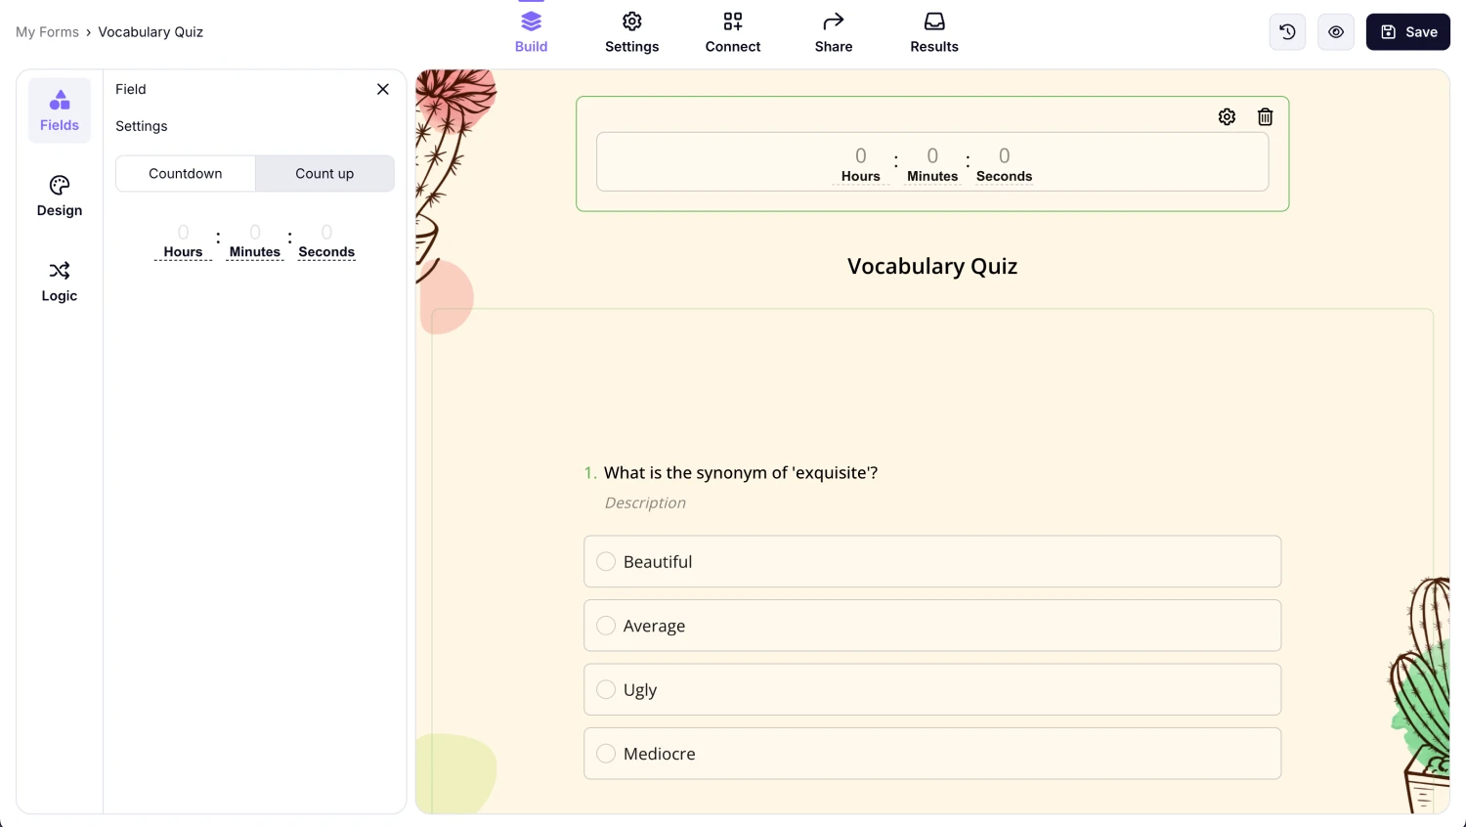Click the question Description placeholder field
Image resolution: width=1466 pixels, height=827 pixels.
pos(645,502)
